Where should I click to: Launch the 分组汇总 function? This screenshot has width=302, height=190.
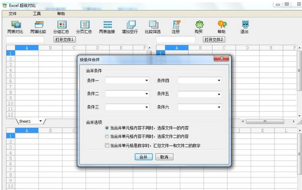[x=61, y=27]
